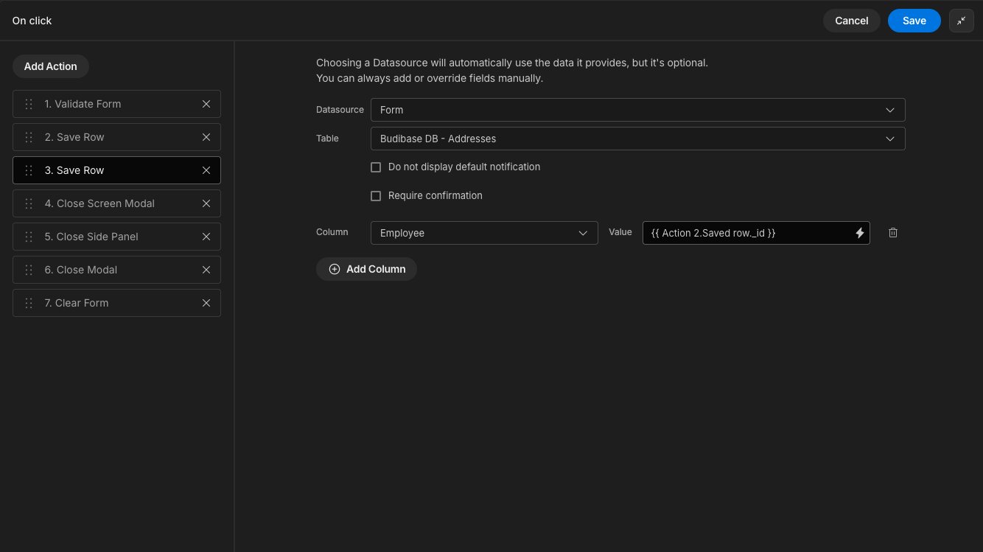
Task: Select the Close Screen Modal action
Action: point(116,203)
